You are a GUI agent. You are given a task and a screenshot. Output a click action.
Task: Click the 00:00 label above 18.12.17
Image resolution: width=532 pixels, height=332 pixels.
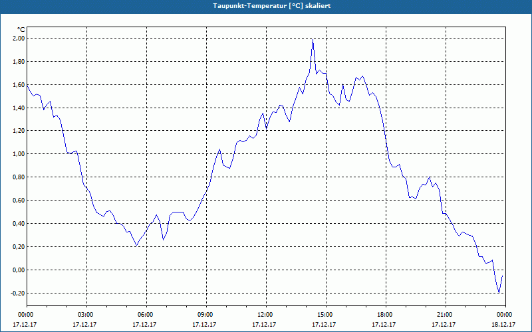(505, 315)
